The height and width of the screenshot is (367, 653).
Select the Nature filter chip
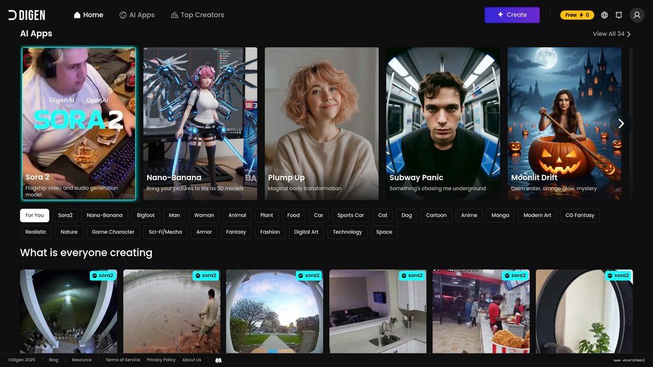click(x=69, y=232)
